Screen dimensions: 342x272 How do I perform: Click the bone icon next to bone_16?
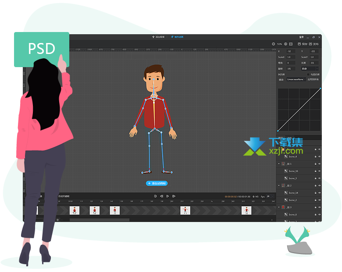pyautogui.click(x=286, y=171)
